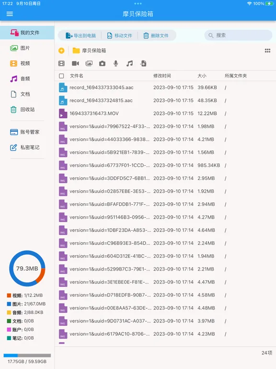Click dark green 文档 legend swatch

pyautogui.click(x=9, y=321)
